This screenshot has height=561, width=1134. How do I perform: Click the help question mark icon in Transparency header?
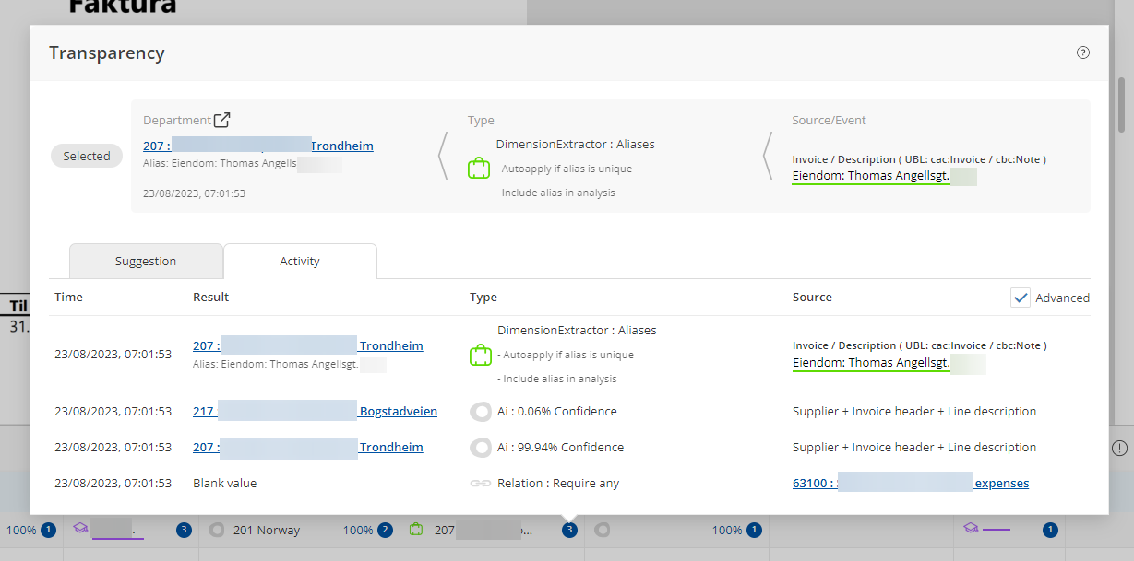(1083, 53)
